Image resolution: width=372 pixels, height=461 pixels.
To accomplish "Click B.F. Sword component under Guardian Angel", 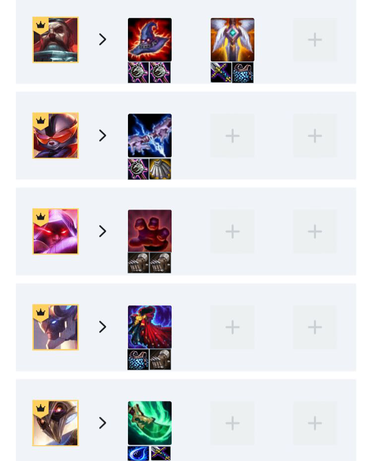I will (x=221, y=72).
